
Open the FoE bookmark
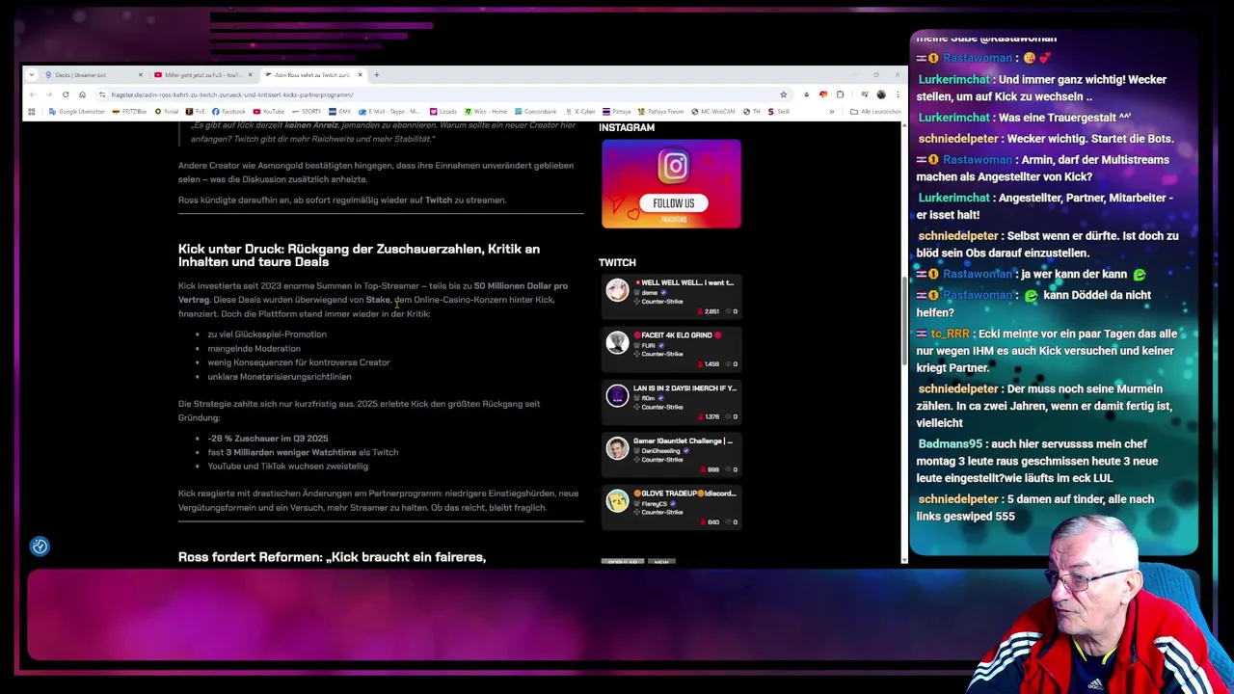(x=196, y=112)
